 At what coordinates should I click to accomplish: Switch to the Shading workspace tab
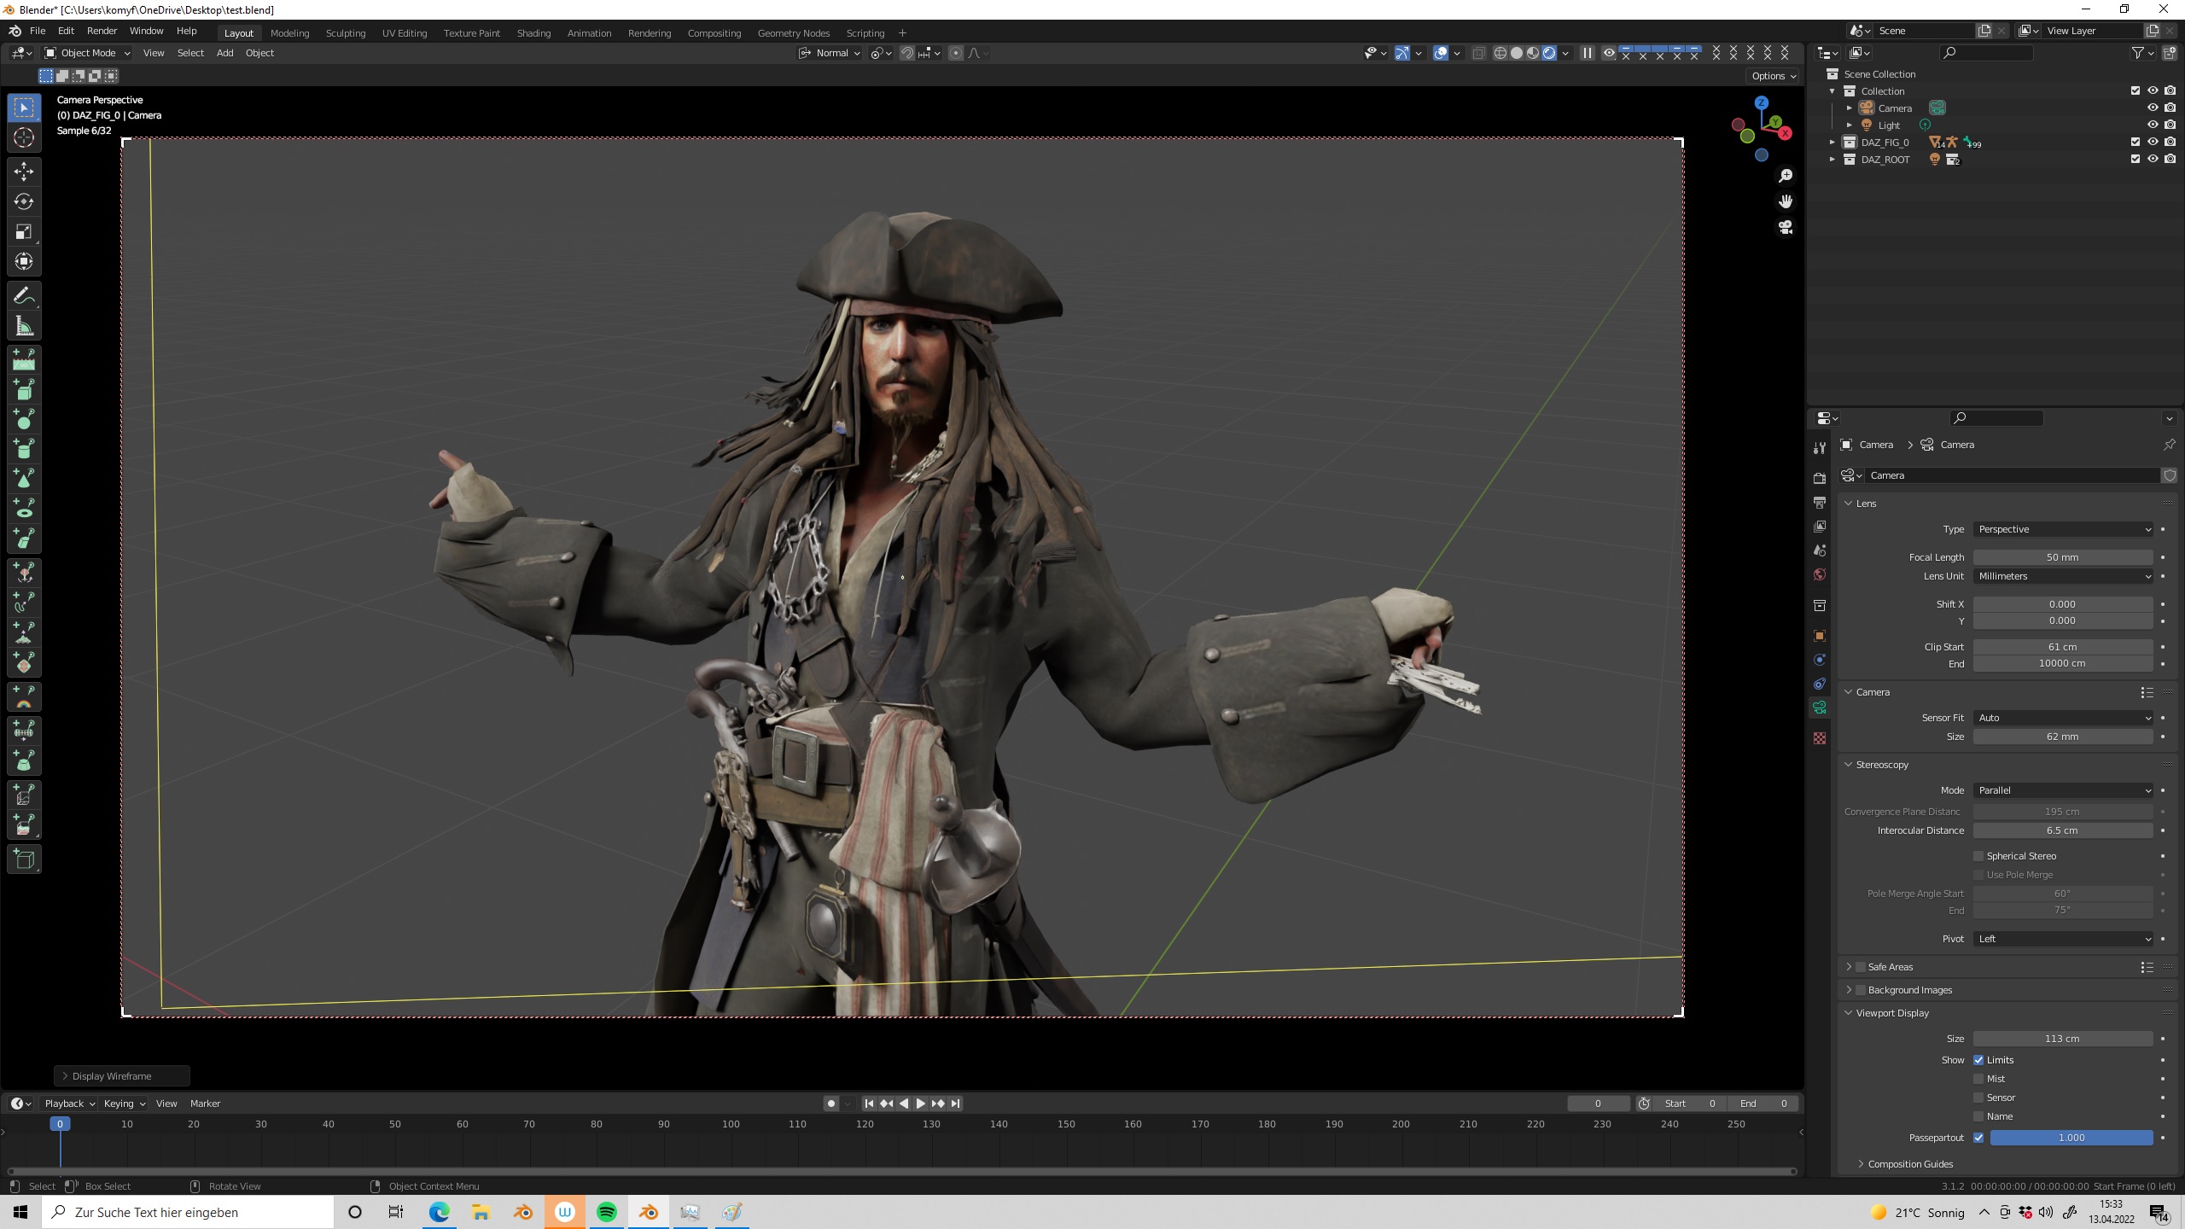533,33
